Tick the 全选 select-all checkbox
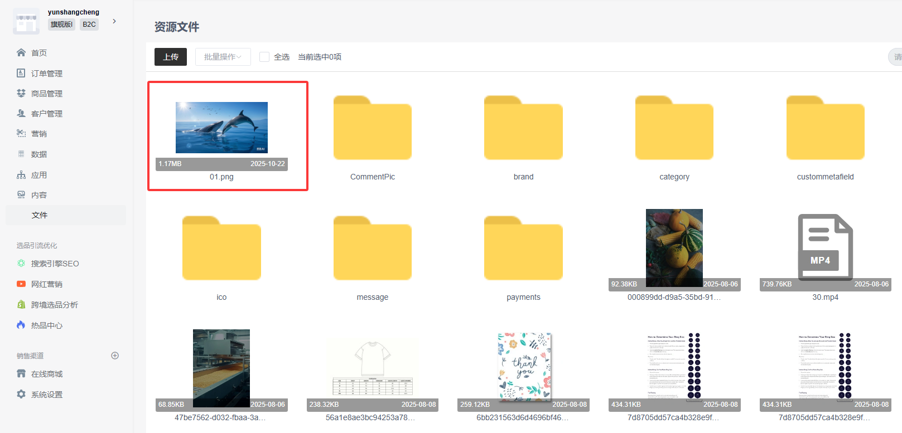Viewport: 902px width, 433px height. click(264, 57)
